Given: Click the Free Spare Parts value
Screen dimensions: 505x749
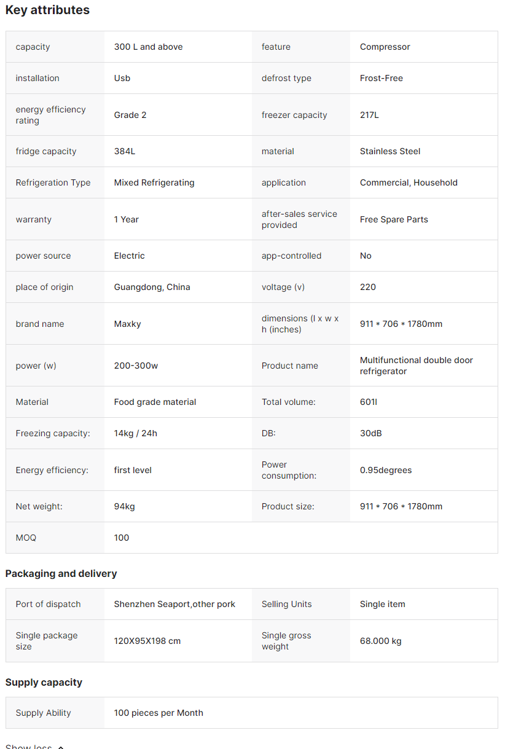Looking at the screenshot, I should click(x=394, y=219).
